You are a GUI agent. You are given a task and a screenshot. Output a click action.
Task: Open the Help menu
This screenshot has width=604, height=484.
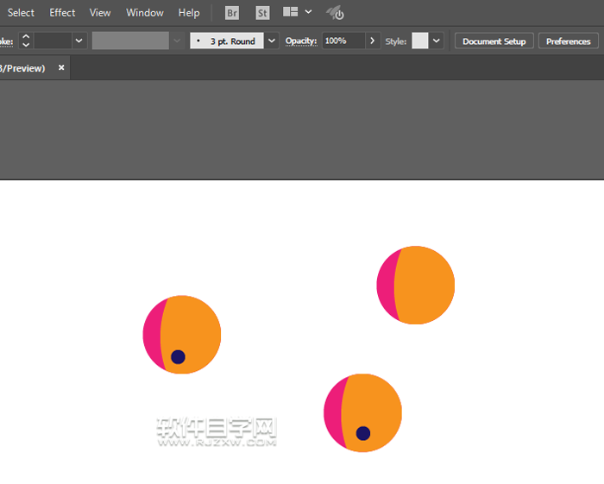pos(189,13)
